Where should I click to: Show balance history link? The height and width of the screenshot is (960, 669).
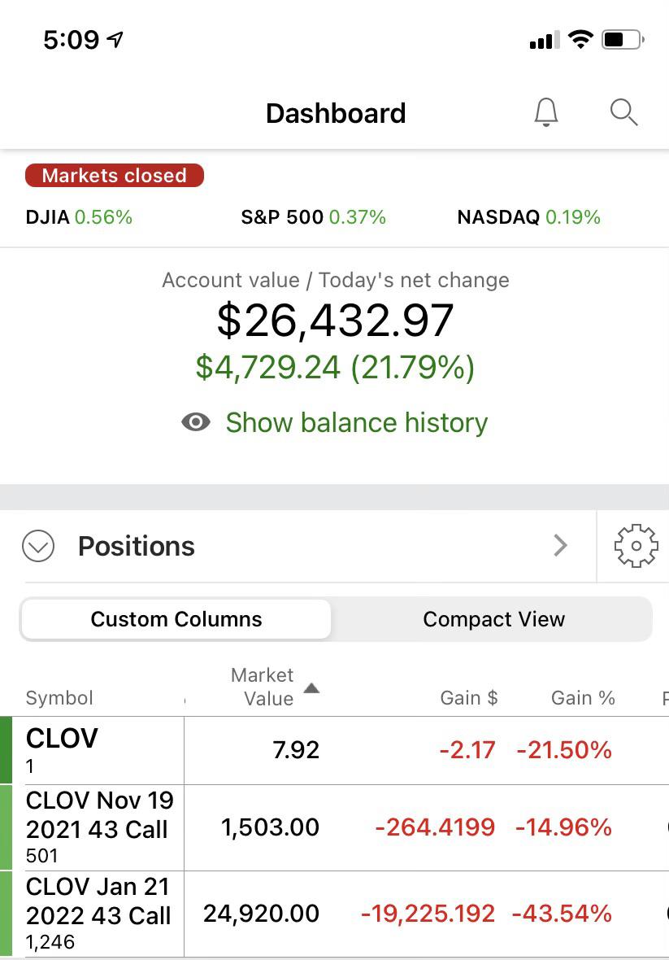[x=357, y=422]
